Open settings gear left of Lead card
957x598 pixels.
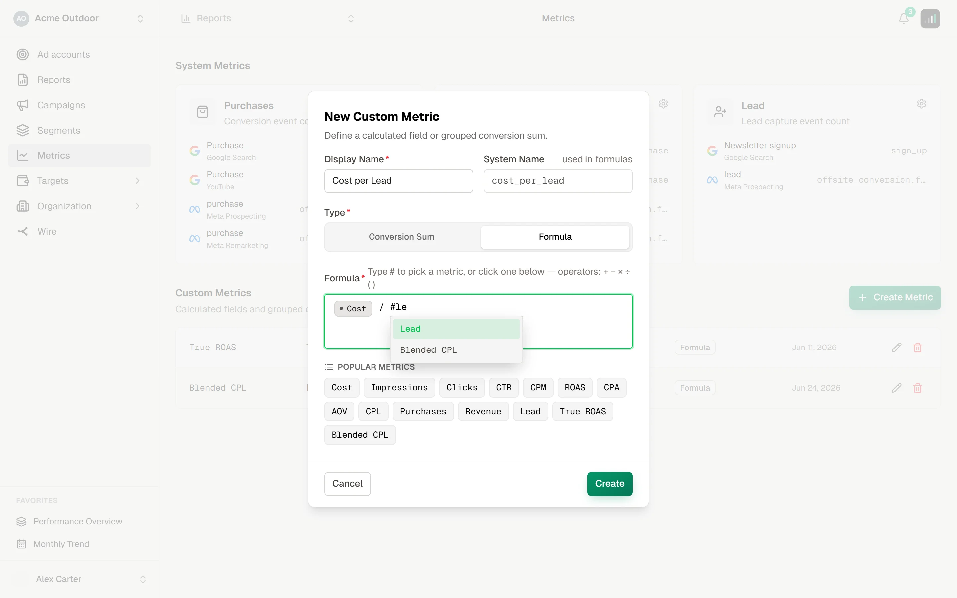pyautogui.click(x=663, y=104)
